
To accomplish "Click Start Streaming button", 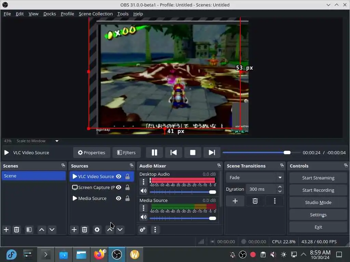I will coord(318,178).
